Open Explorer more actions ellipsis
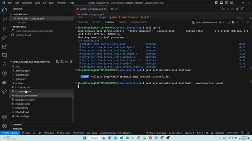252x141 pixels. (x=69, y=9)
